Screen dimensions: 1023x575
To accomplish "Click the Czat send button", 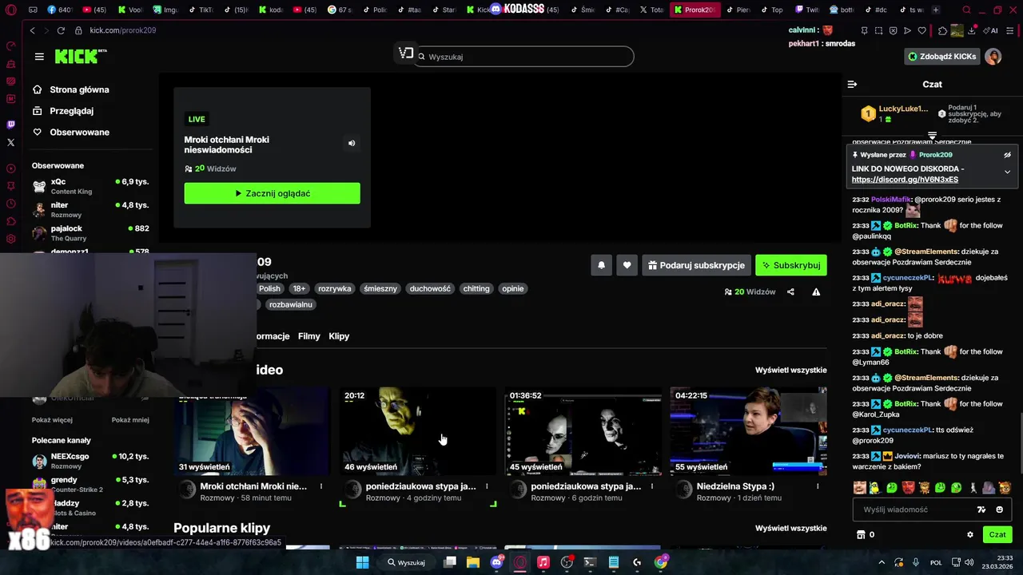I will coord(997,535).
